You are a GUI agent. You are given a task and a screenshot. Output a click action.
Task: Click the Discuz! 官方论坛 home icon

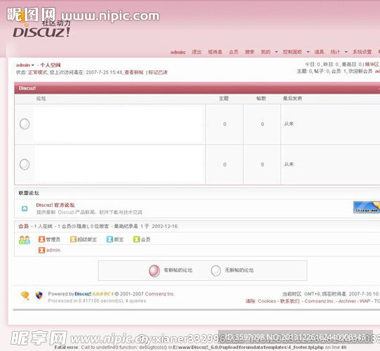[25, 208]
